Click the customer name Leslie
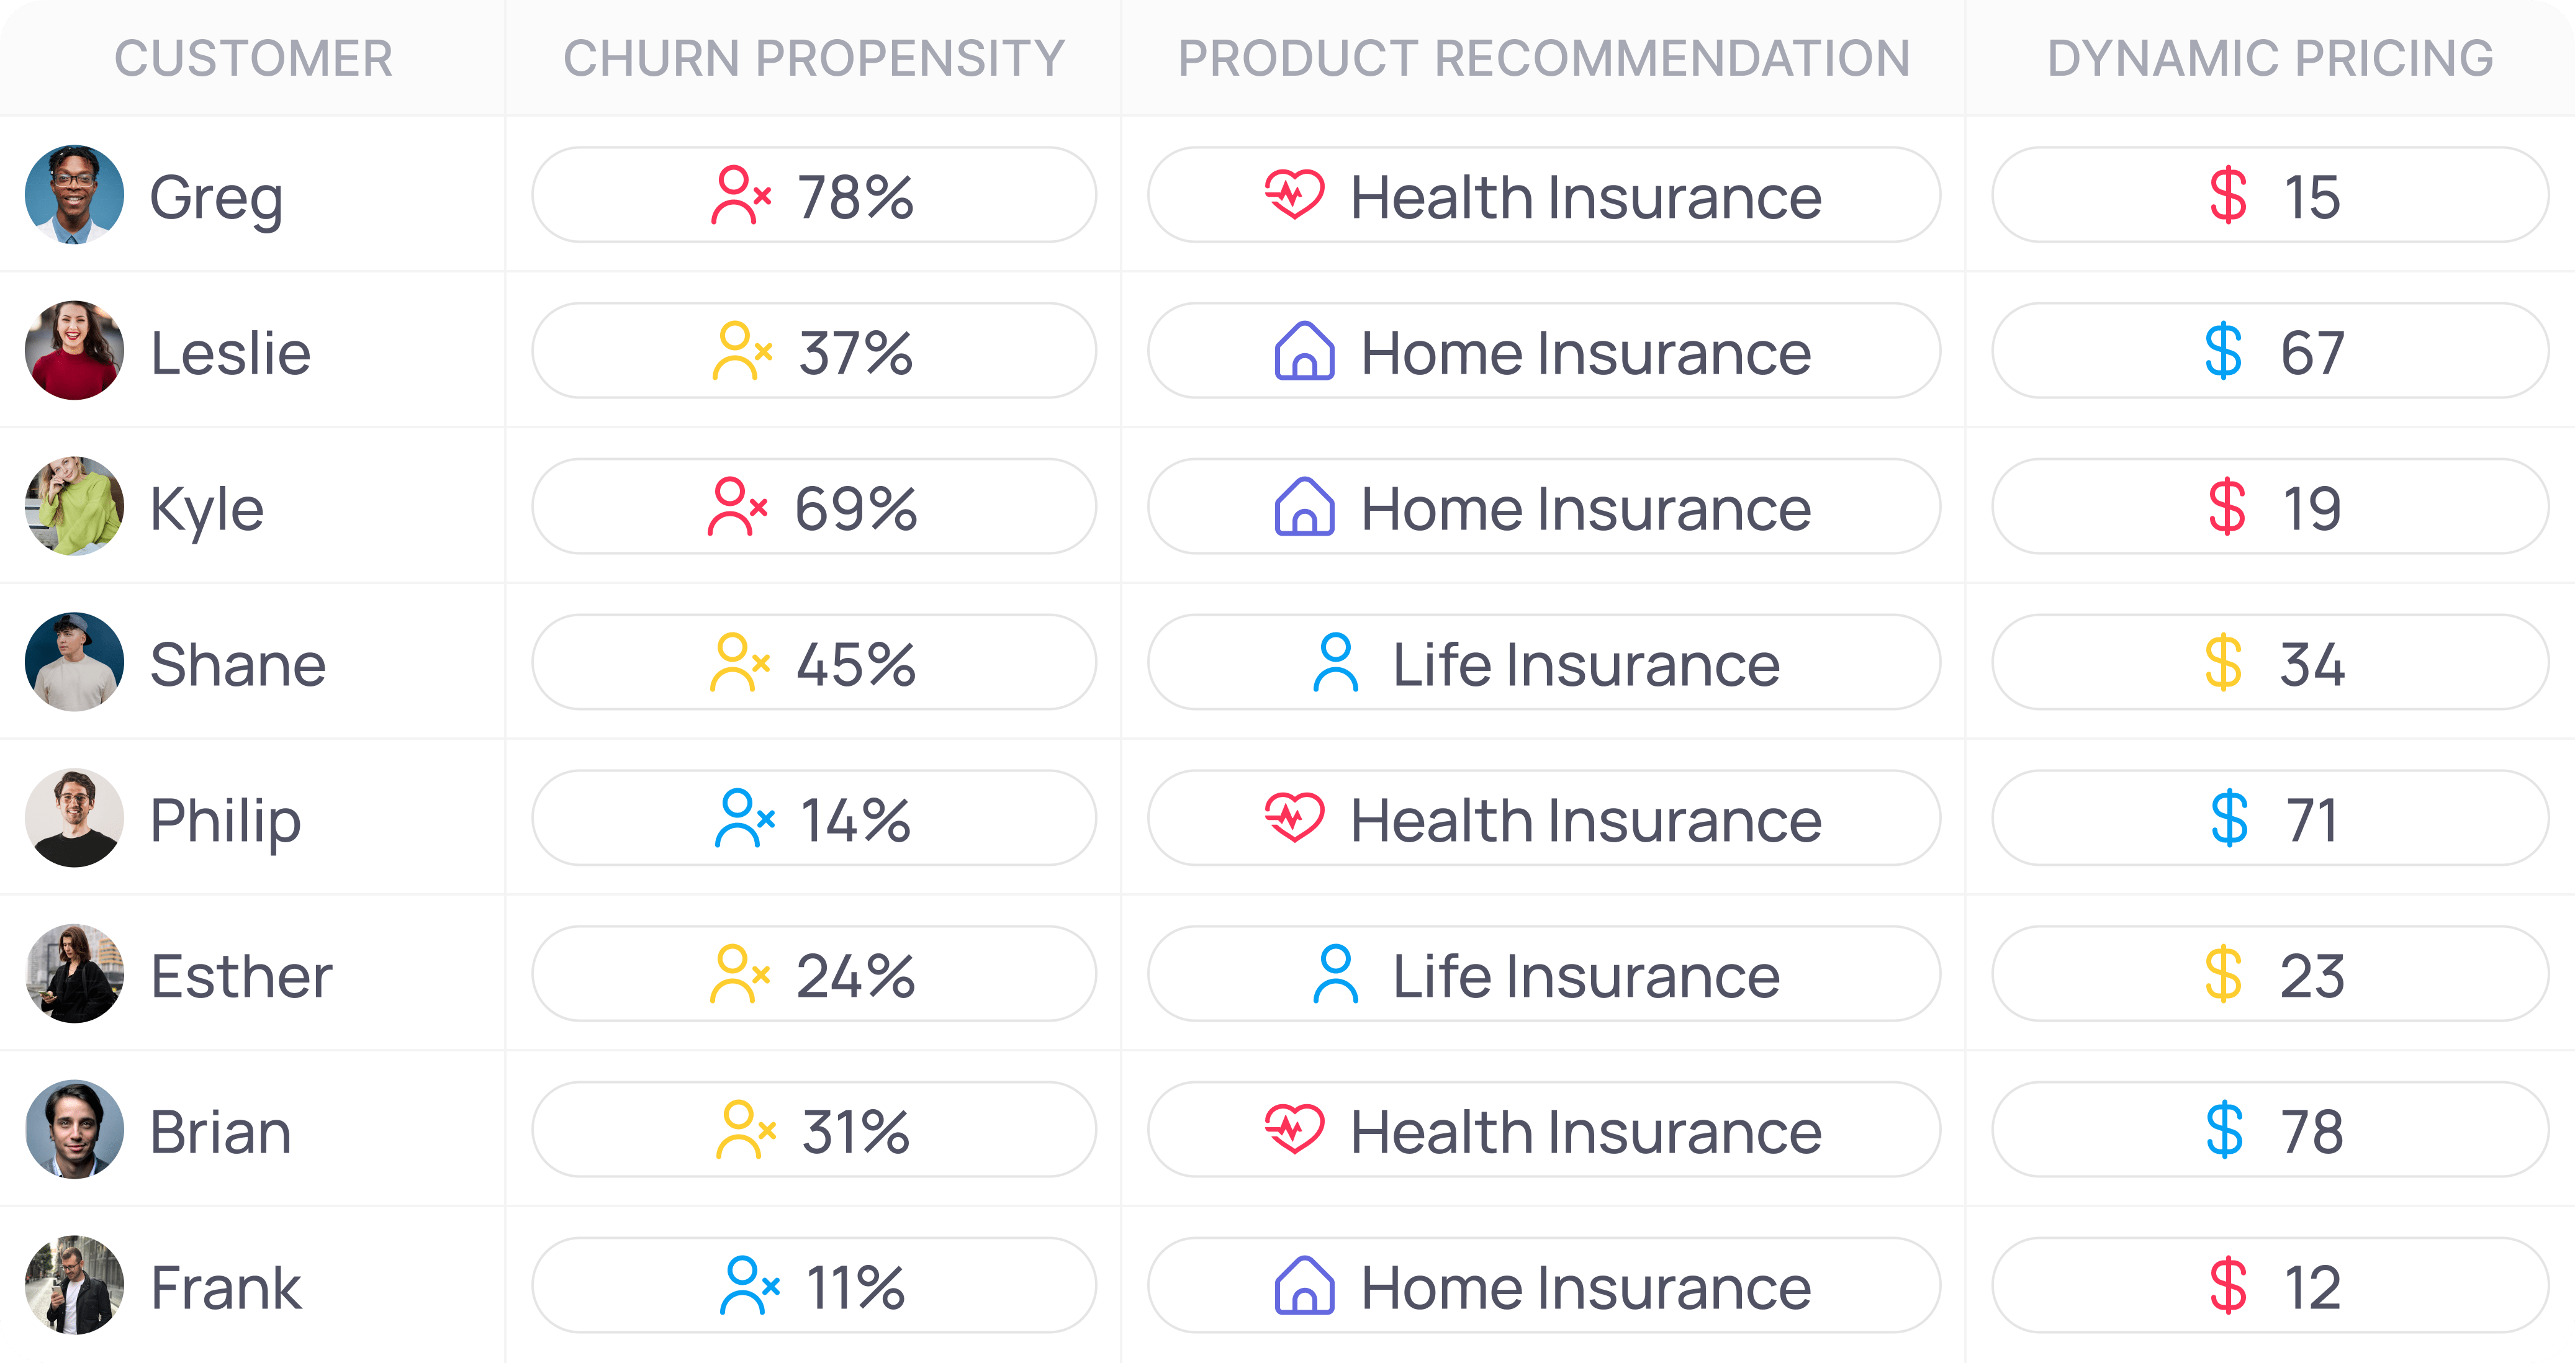The image size is (2575, 1363). coord(230,353)
